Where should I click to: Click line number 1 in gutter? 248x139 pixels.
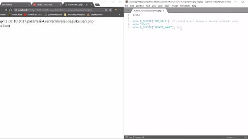pyautogui.click(x=128, y=15)
